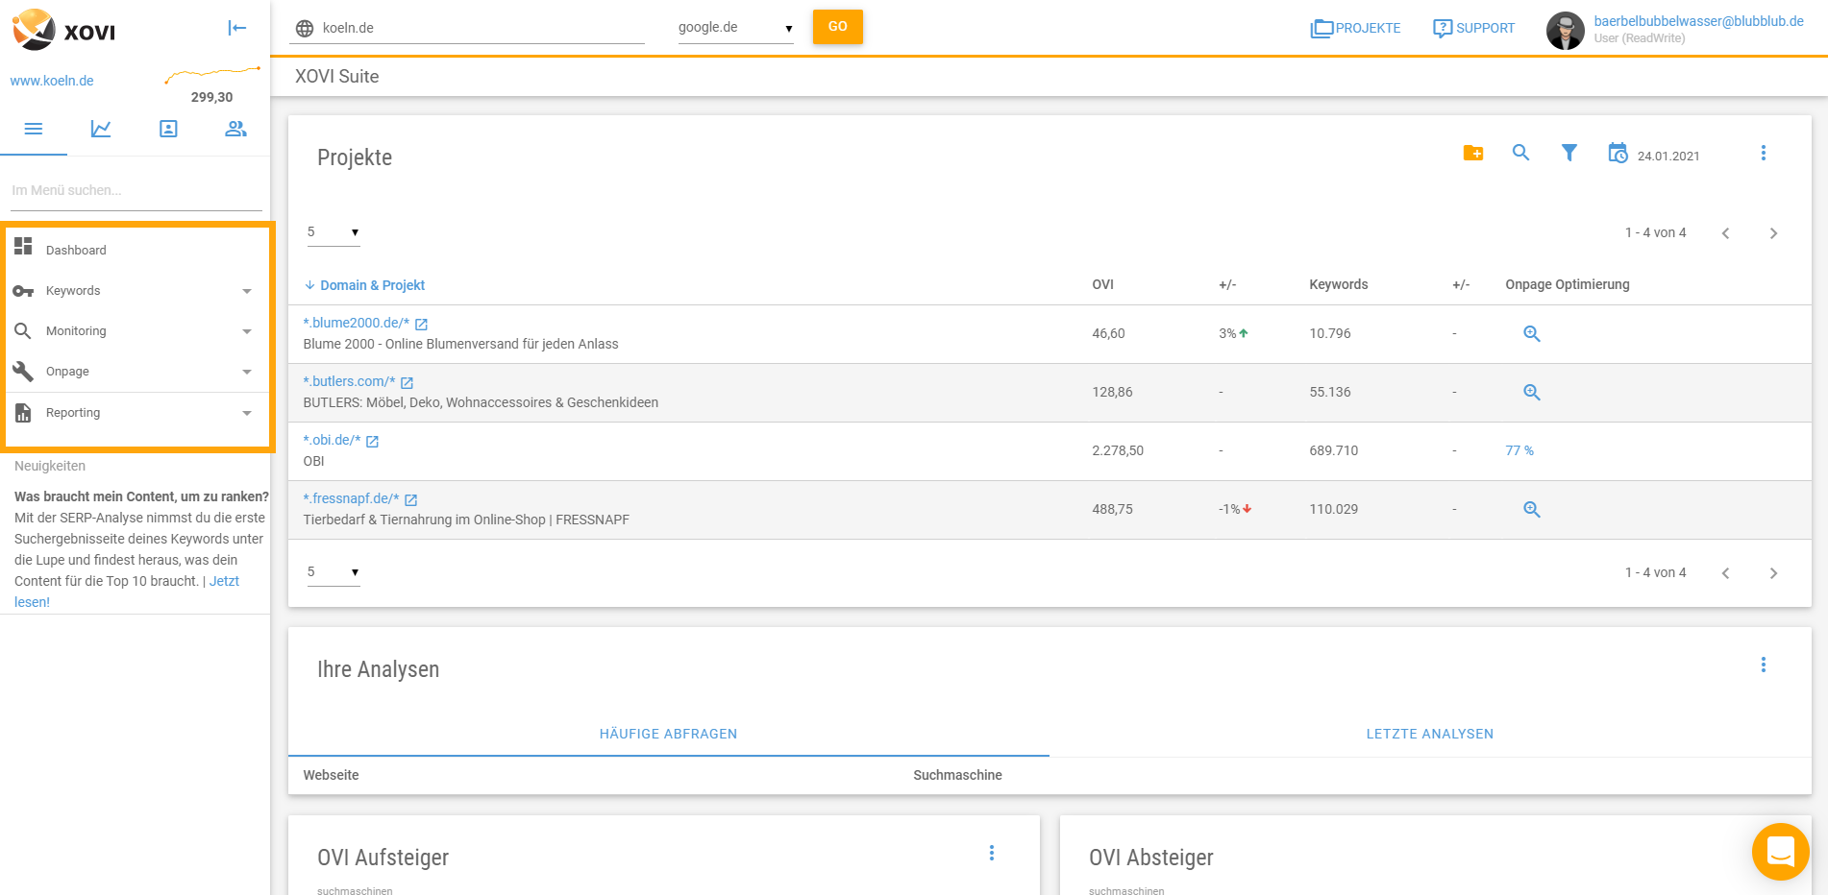Image resolution: width=1828 pixels, height=895 pixels.
Task: Click the Keywords column header
Action: click(1338, 284)
